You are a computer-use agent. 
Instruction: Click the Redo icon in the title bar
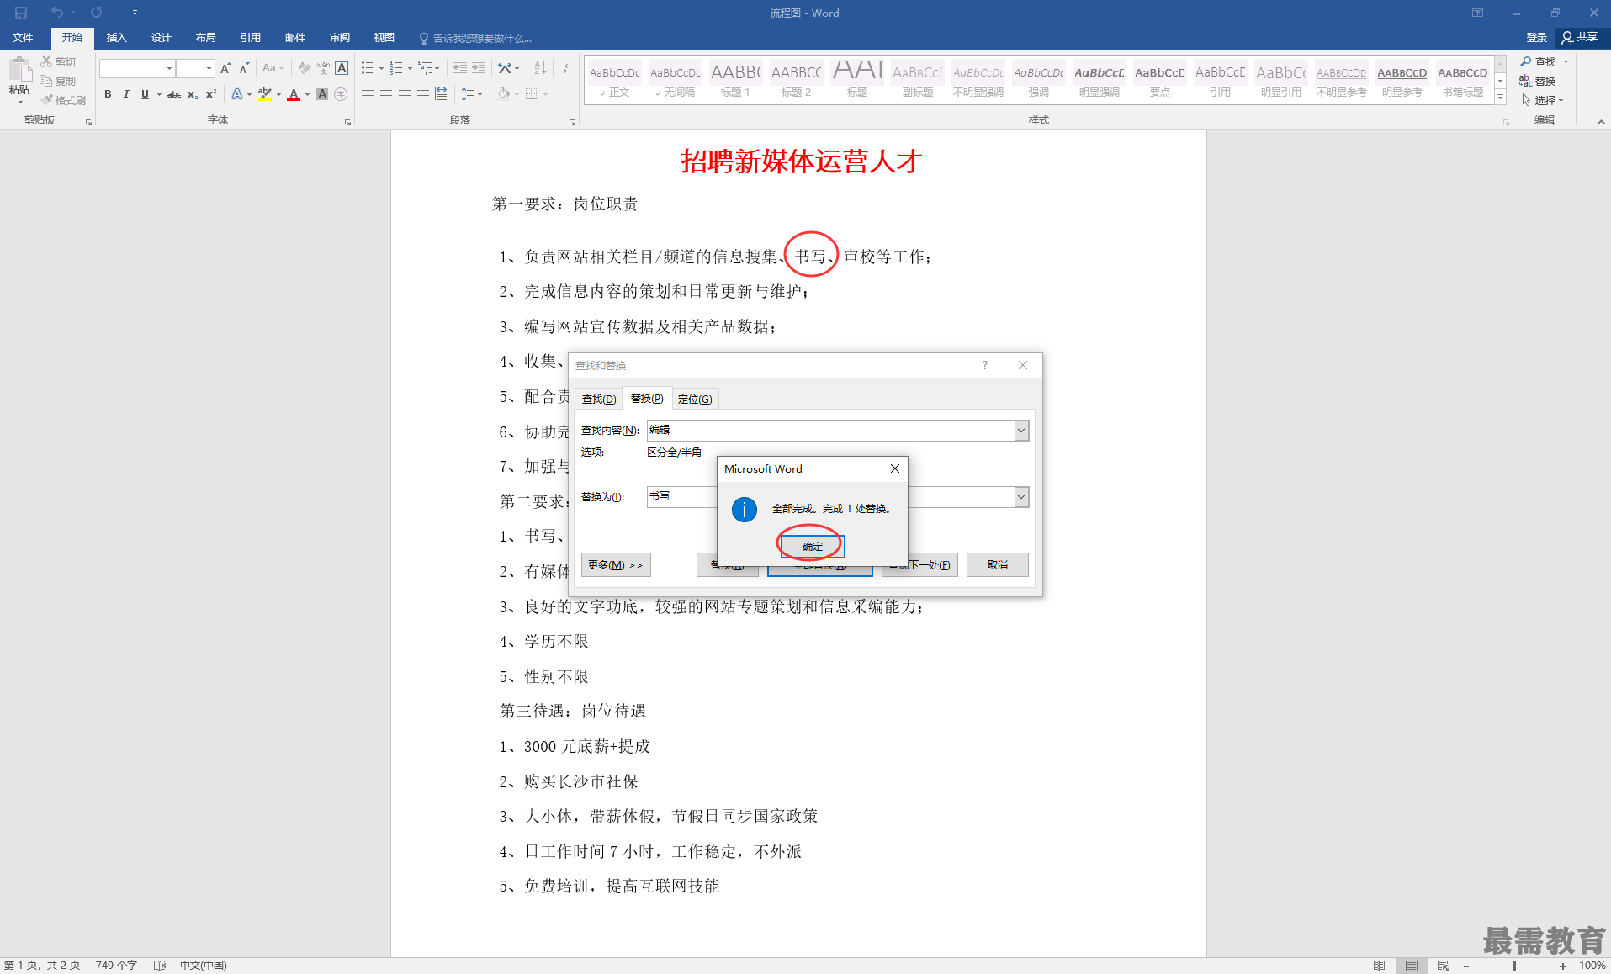click(97, 13)
